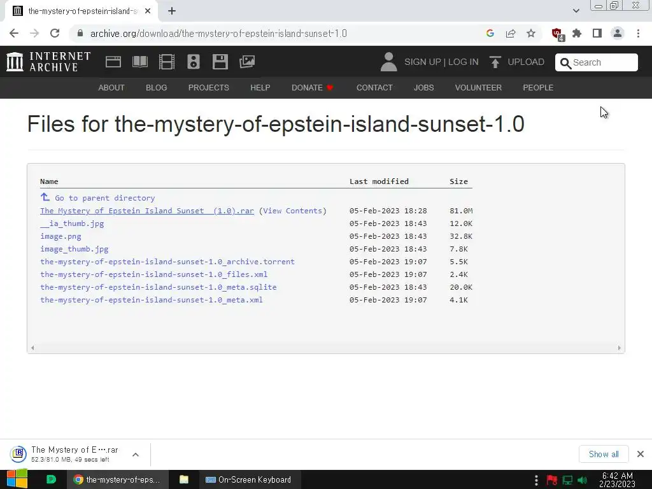
Task: Open Chrome's three-dot menu
Action: pos(638,33)
